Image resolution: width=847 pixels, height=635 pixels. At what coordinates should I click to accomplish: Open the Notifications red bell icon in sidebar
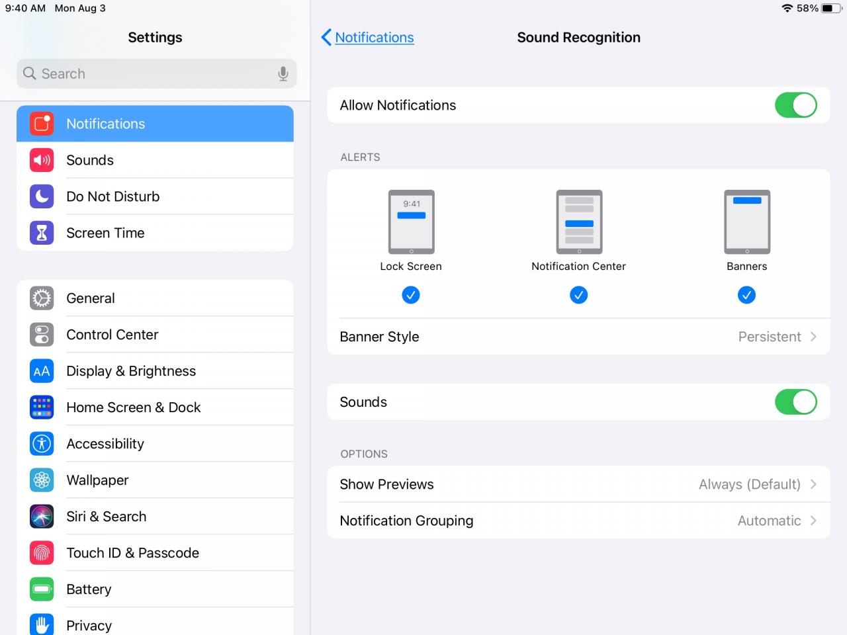click(x=42, y=124)
